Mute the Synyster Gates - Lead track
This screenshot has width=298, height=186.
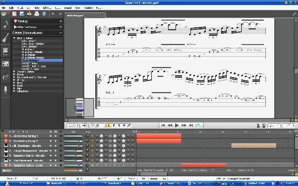[55, 166]
